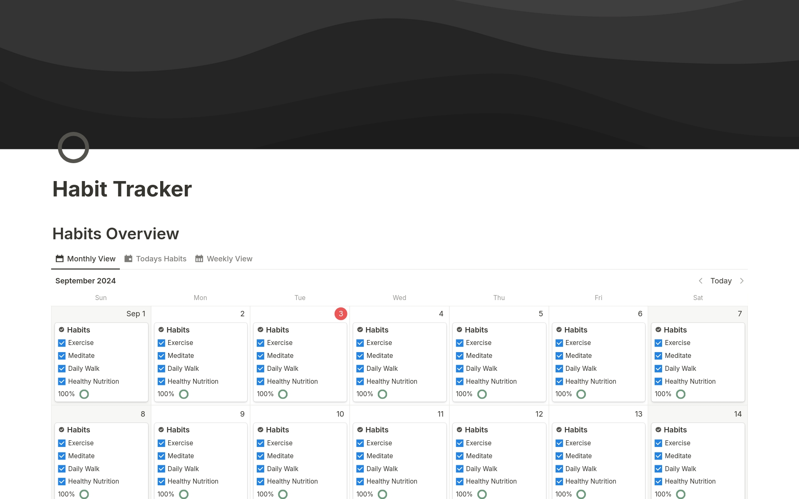799x499 pixels.
Task: Click the next month chevron
Action: [x=742, y=281]
